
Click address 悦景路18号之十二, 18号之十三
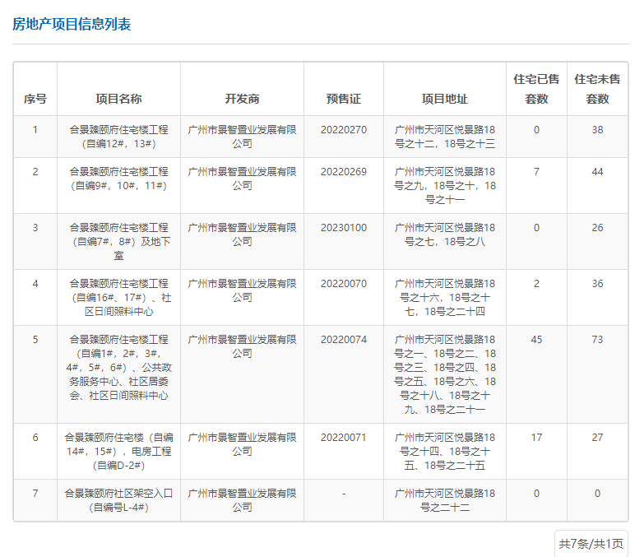(x=445, y=137)
